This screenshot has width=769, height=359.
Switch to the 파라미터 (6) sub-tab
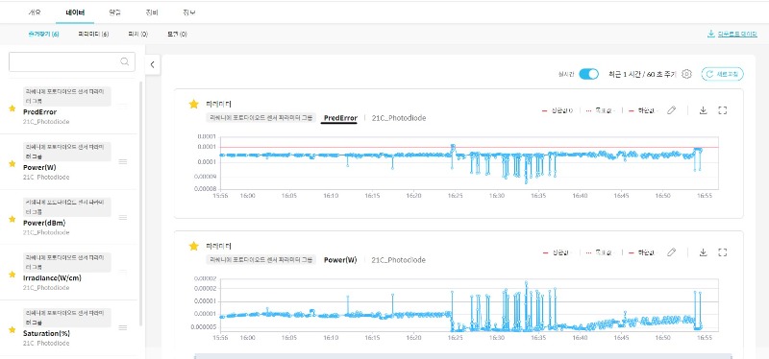(93, 35)
